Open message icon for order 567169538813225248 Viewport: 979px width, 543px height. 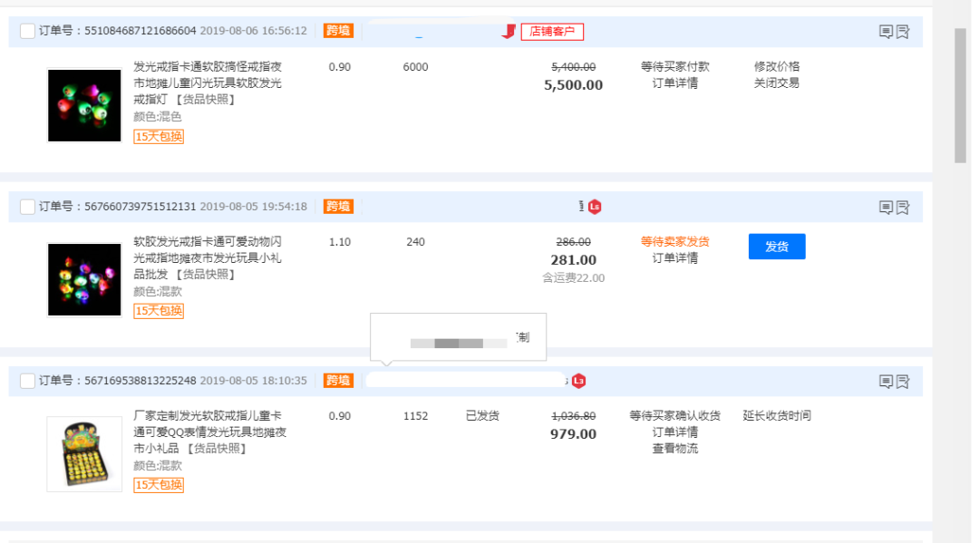coord(886,382)
